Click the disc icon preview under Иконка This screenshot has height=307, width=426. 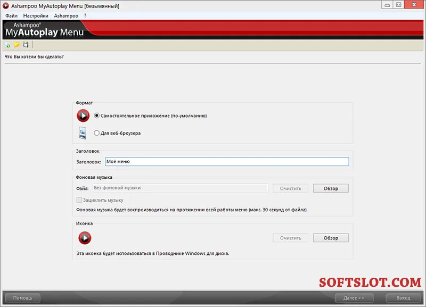85,238
